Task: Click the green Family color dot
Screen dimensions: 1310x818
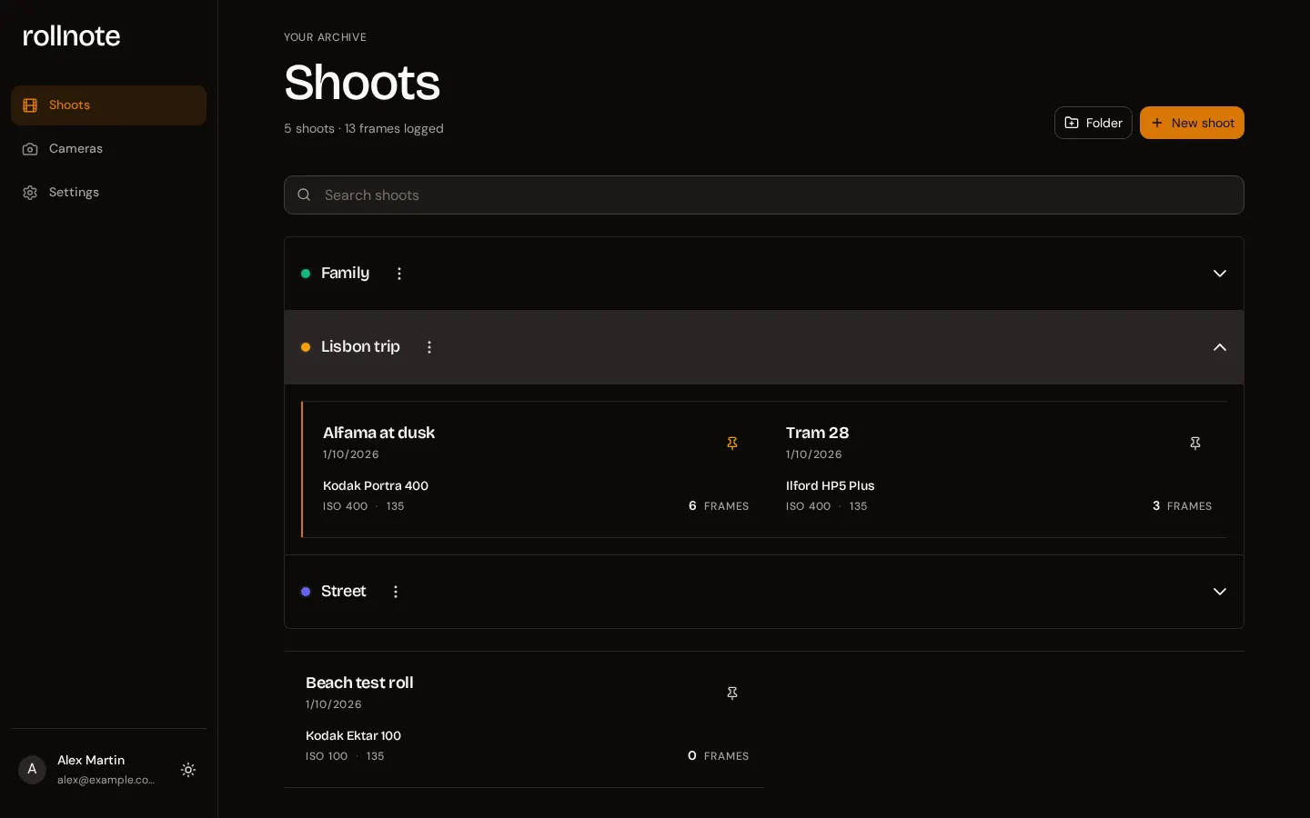Action: tap(306, 274)
